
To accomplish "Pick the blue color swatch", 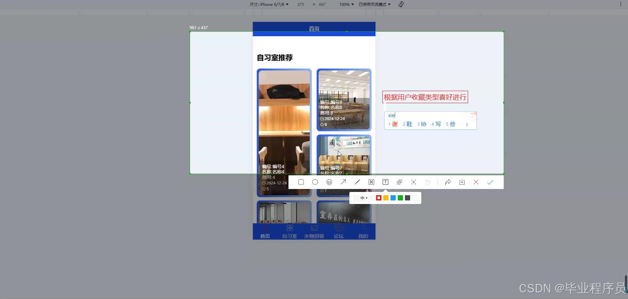I will (x=393, y=198).
